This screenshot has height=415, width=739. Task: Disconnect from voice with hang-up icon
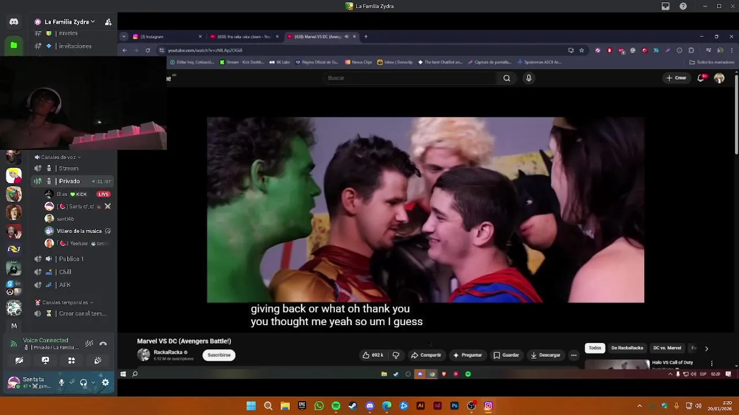coord(103,344)
